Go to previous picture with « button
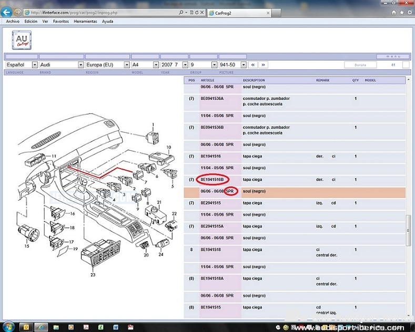This screenshot has height=332, width=415. point(253,65)
